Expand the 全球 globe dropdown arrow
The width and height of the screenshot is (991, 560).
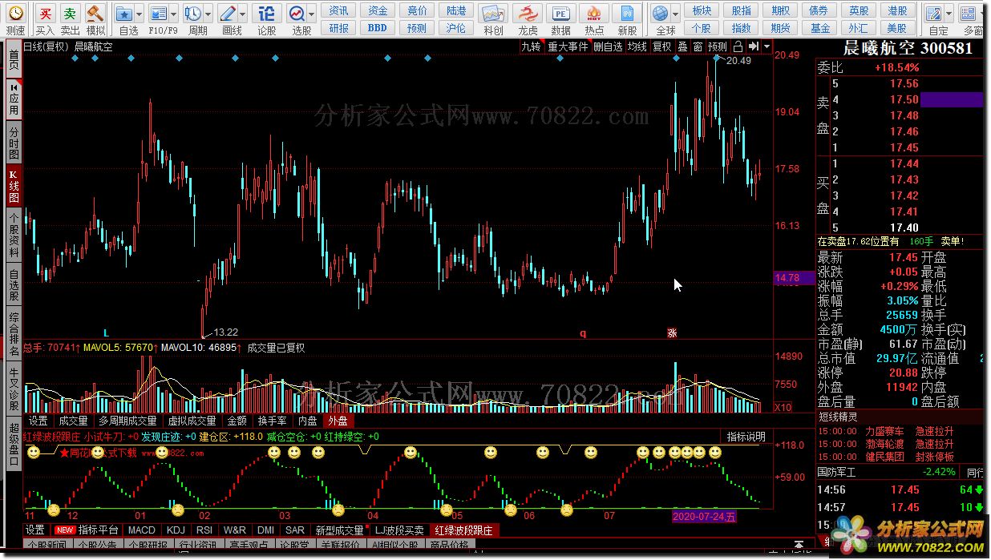point(676,14)
